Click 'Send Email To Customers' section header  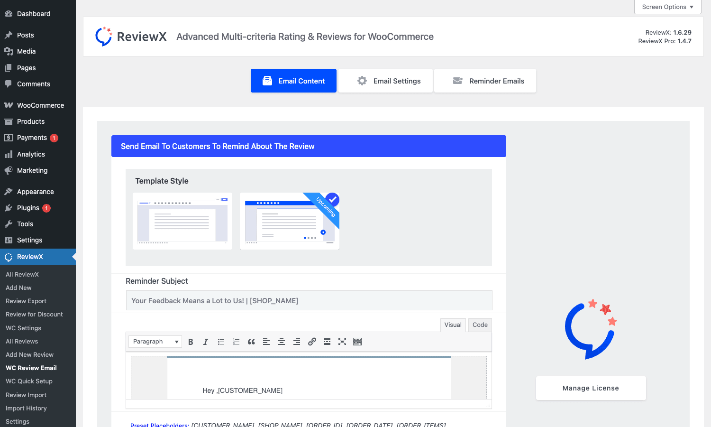coord(309,146)
